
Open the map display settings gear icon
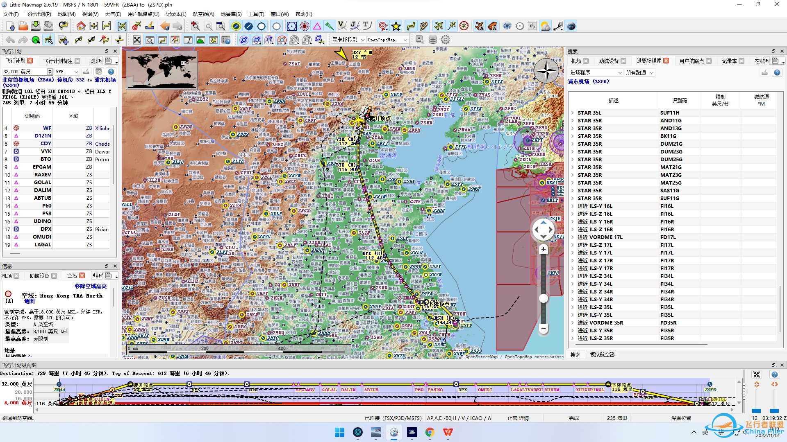click(x=445, y=40)
